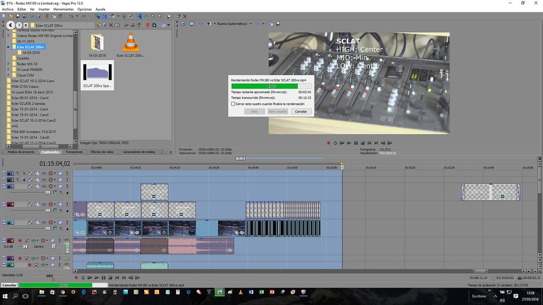Viewport: 543px width, 305px height.
Task: Mute audio track 6
Action: click(52, 240)
